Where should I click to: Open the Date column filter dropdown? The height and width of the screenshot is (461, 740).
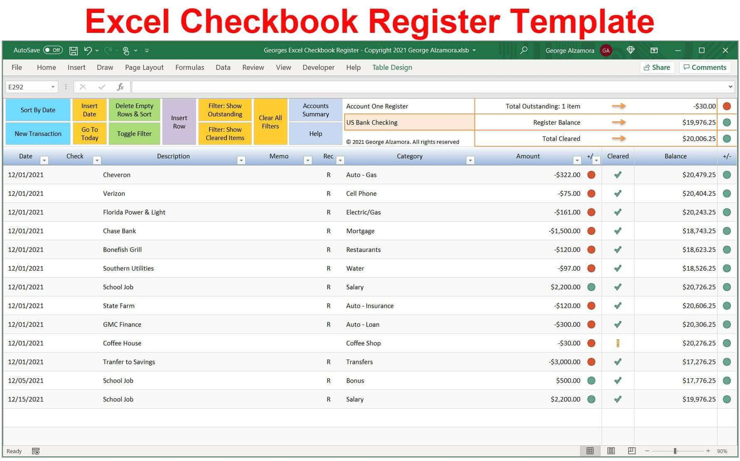pyautogui.click(x=44, y=160)
